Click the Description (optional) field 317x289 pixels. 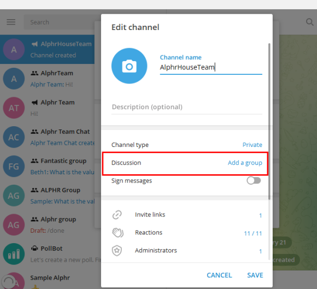click(187, 107)
